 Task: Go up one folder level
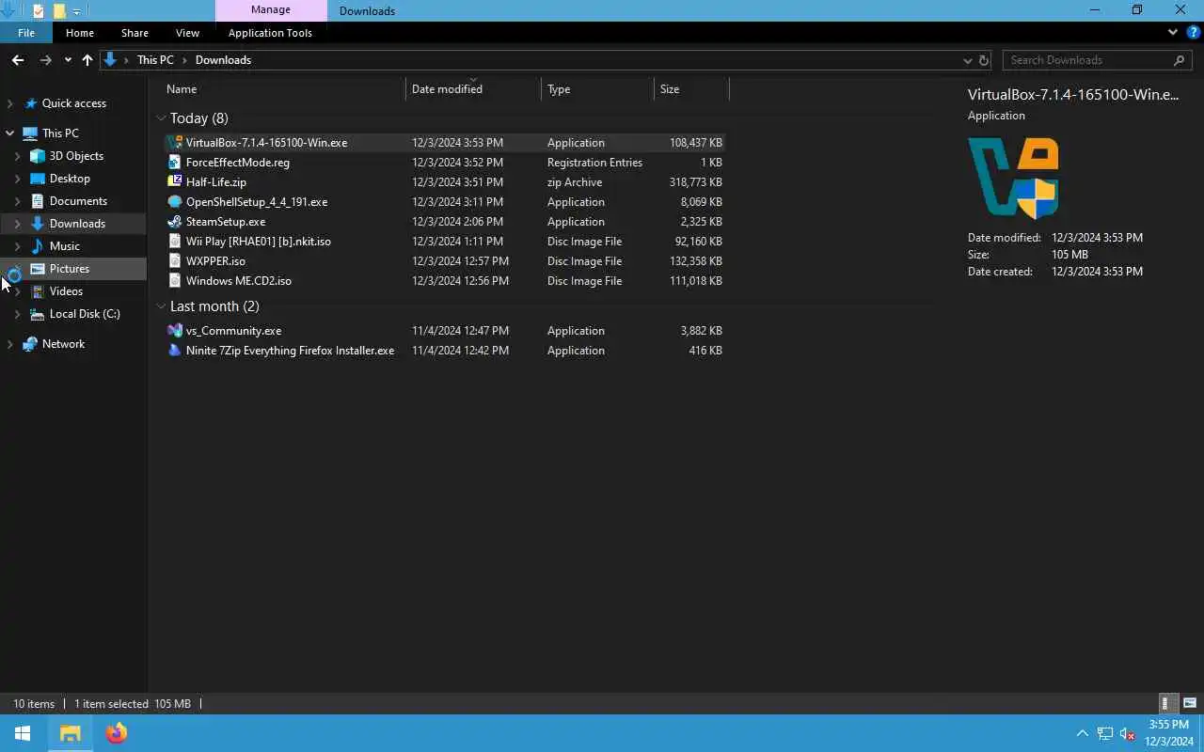tap(87, 60)
